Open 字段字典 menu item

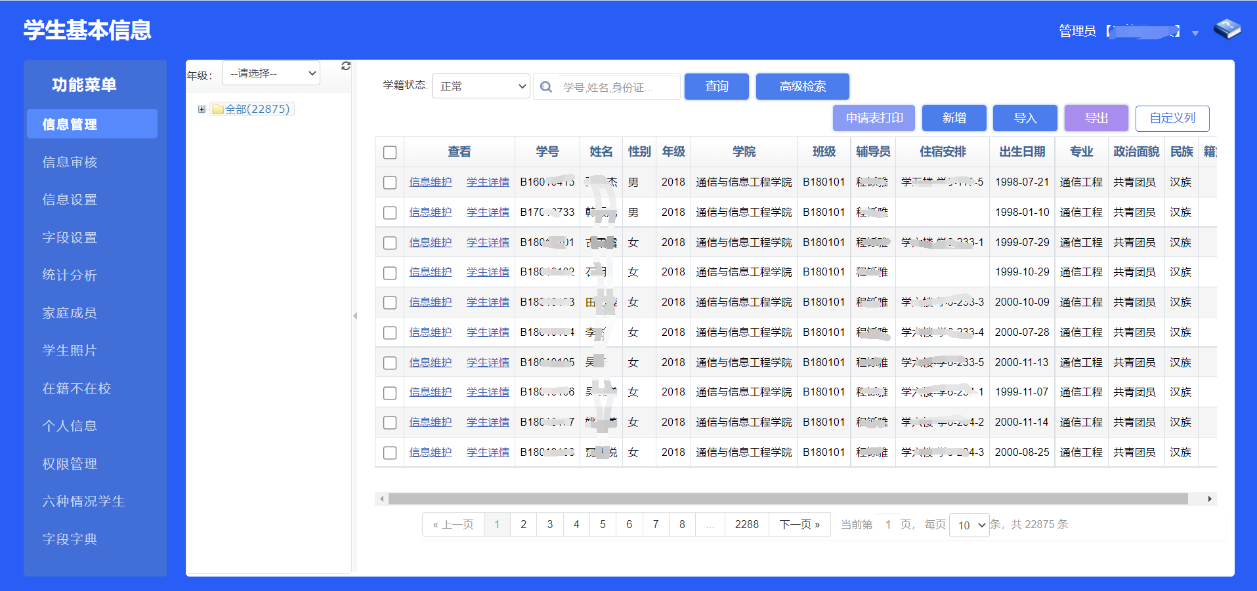click(70, 539)
